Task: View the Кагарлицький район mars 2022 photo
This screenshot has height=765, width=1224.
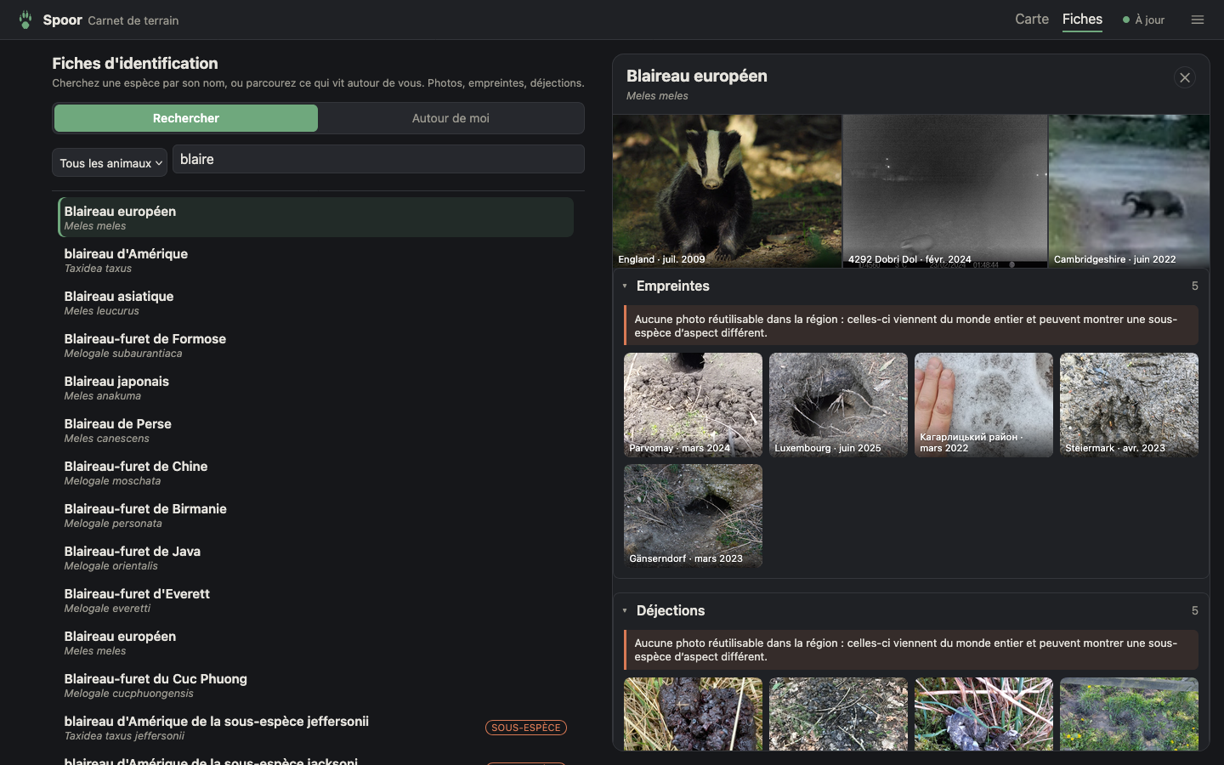Action: 983,405
